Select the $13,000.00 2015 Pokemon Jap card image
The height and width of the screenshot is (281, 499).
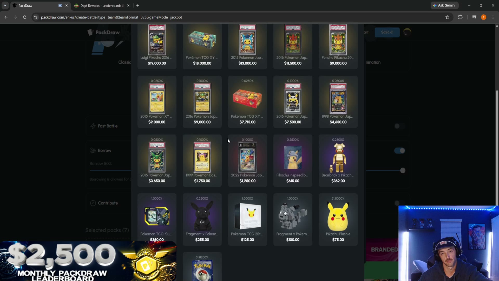(247, 40)
